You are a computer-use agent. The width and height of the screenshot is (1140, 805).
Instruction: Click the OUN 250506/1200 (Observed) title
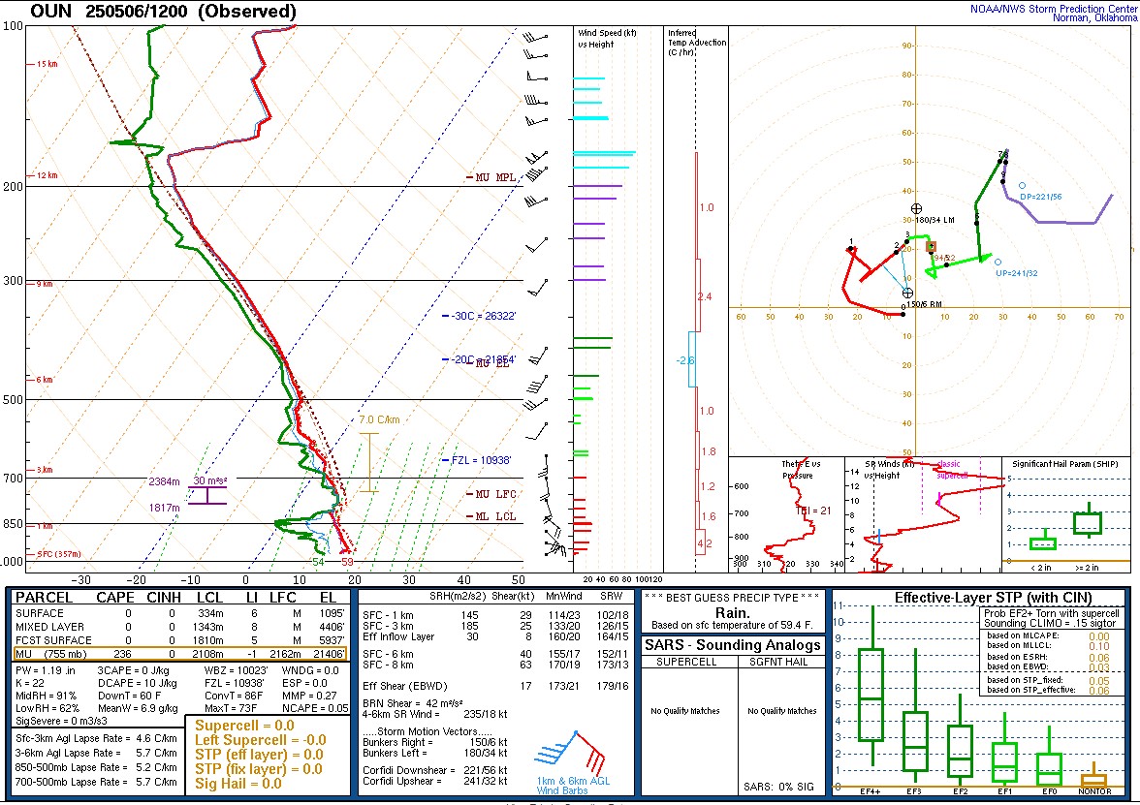point(163,12)
